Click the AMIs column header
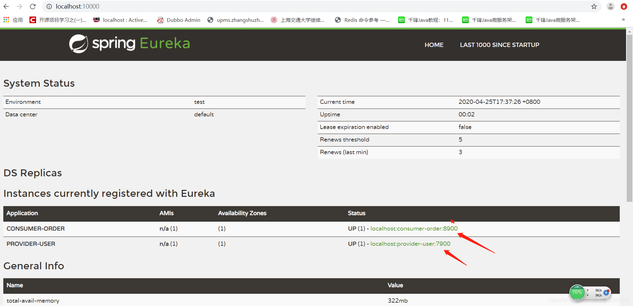The height and width of the screenshot is (306, 633). pos(166,213)
